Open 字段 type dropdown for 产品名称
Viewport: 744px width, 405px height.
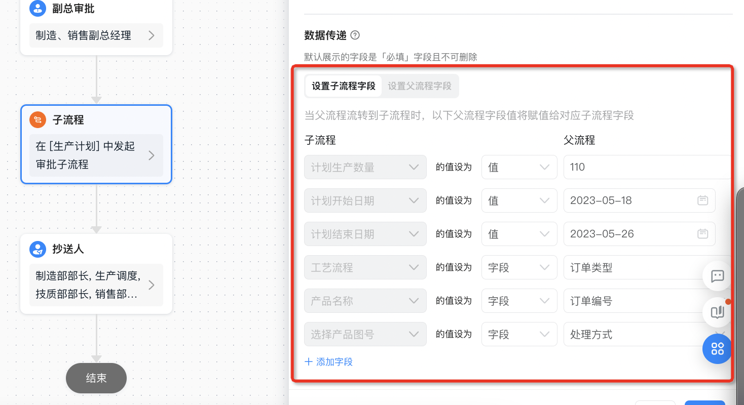click(x=519, y=301)
